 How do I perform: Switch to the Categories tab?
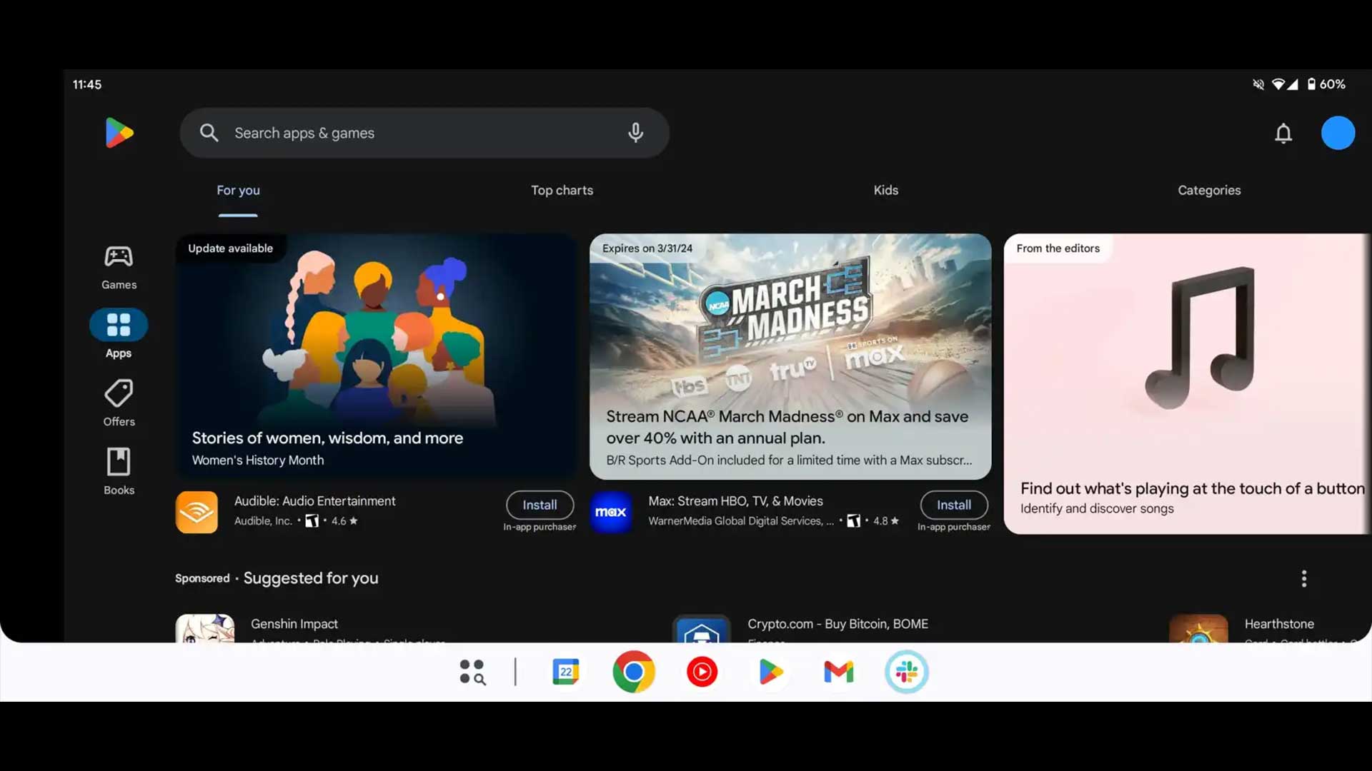click(x=1209, y=191)
